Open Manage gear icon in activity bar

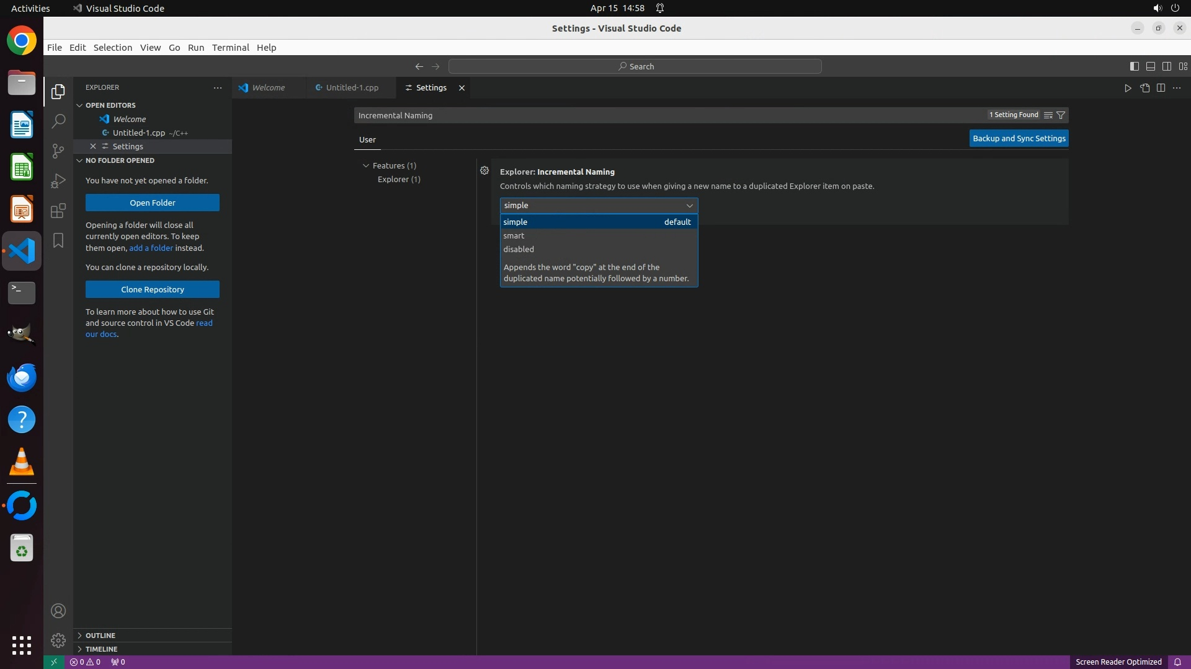coord(58,640)
